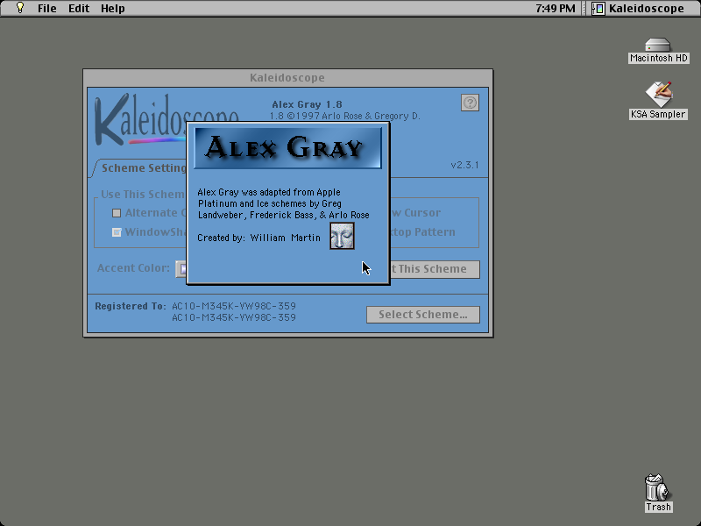Click the Kaleidoscope window title bar
The height and width of the screenshot is (526, 701).
coord(288,78)
